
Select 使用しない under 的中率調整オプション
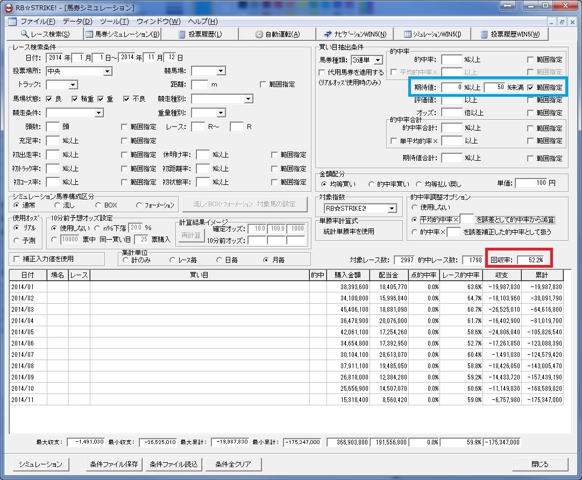414,207
